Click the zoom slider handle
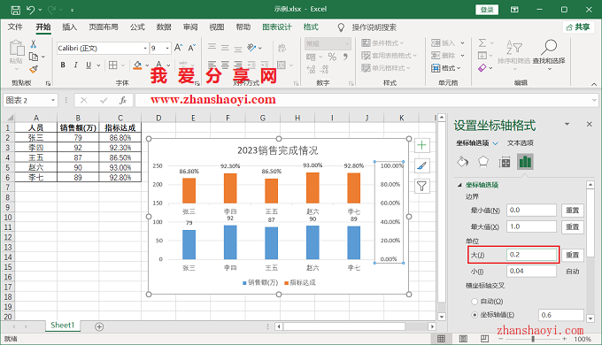The image size is (602, 345). click(533, 339)
